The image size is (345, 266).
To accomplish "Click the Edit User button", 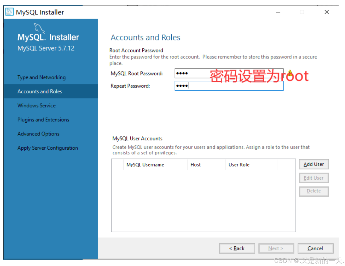I will pos(314,178).
